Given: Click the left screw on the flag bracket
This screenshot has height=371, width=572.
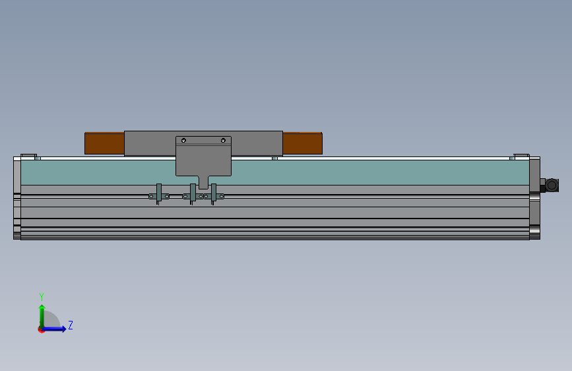Looking at the screenshot, I should 183,140.
